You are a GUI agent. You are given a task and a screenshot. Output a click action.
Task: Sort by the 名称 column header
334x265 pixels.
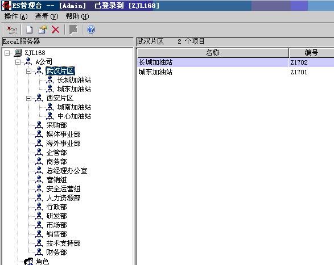(213, 53)
